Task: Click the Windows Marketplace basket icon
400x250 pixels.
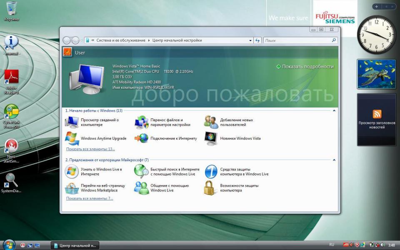Action: [x=72, y=188]
